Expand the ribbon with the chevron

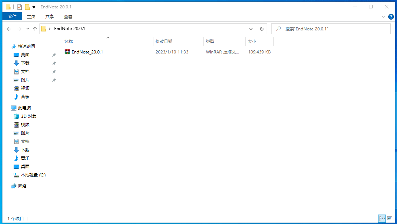[383, 17]
